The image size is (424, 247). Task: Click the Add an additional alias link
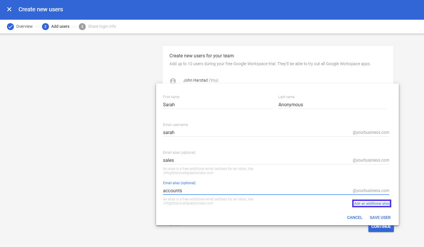click(x=372, y=203)
